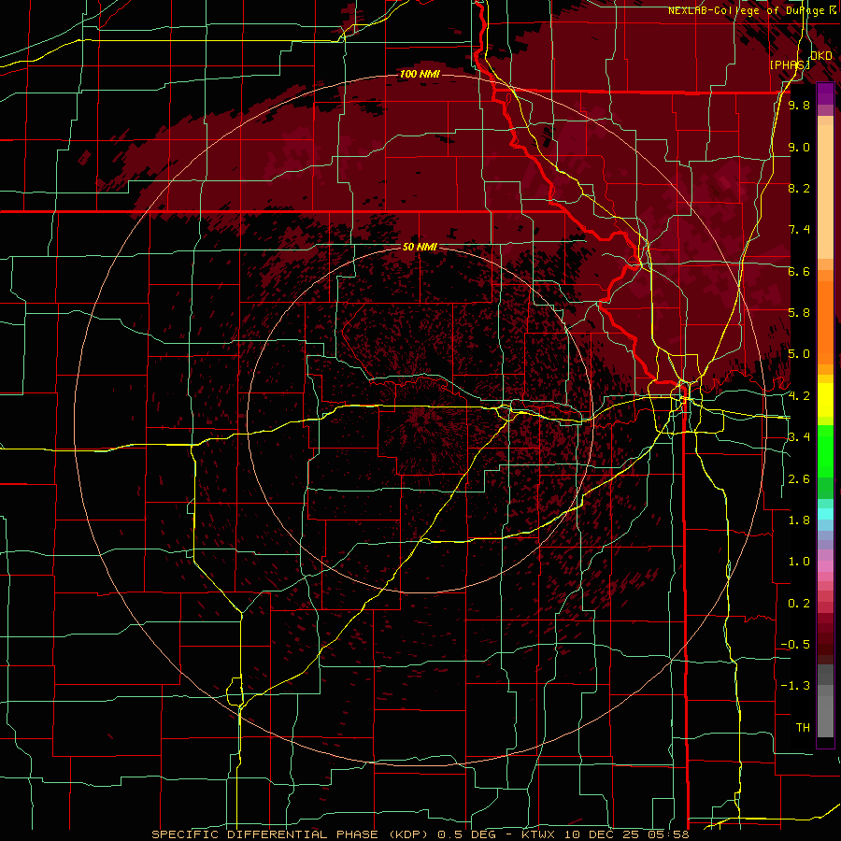Image resolution: width=841 pixels, height=841 pixels.
Task: Click the 7.4 scale value
Action: [799, 230]
